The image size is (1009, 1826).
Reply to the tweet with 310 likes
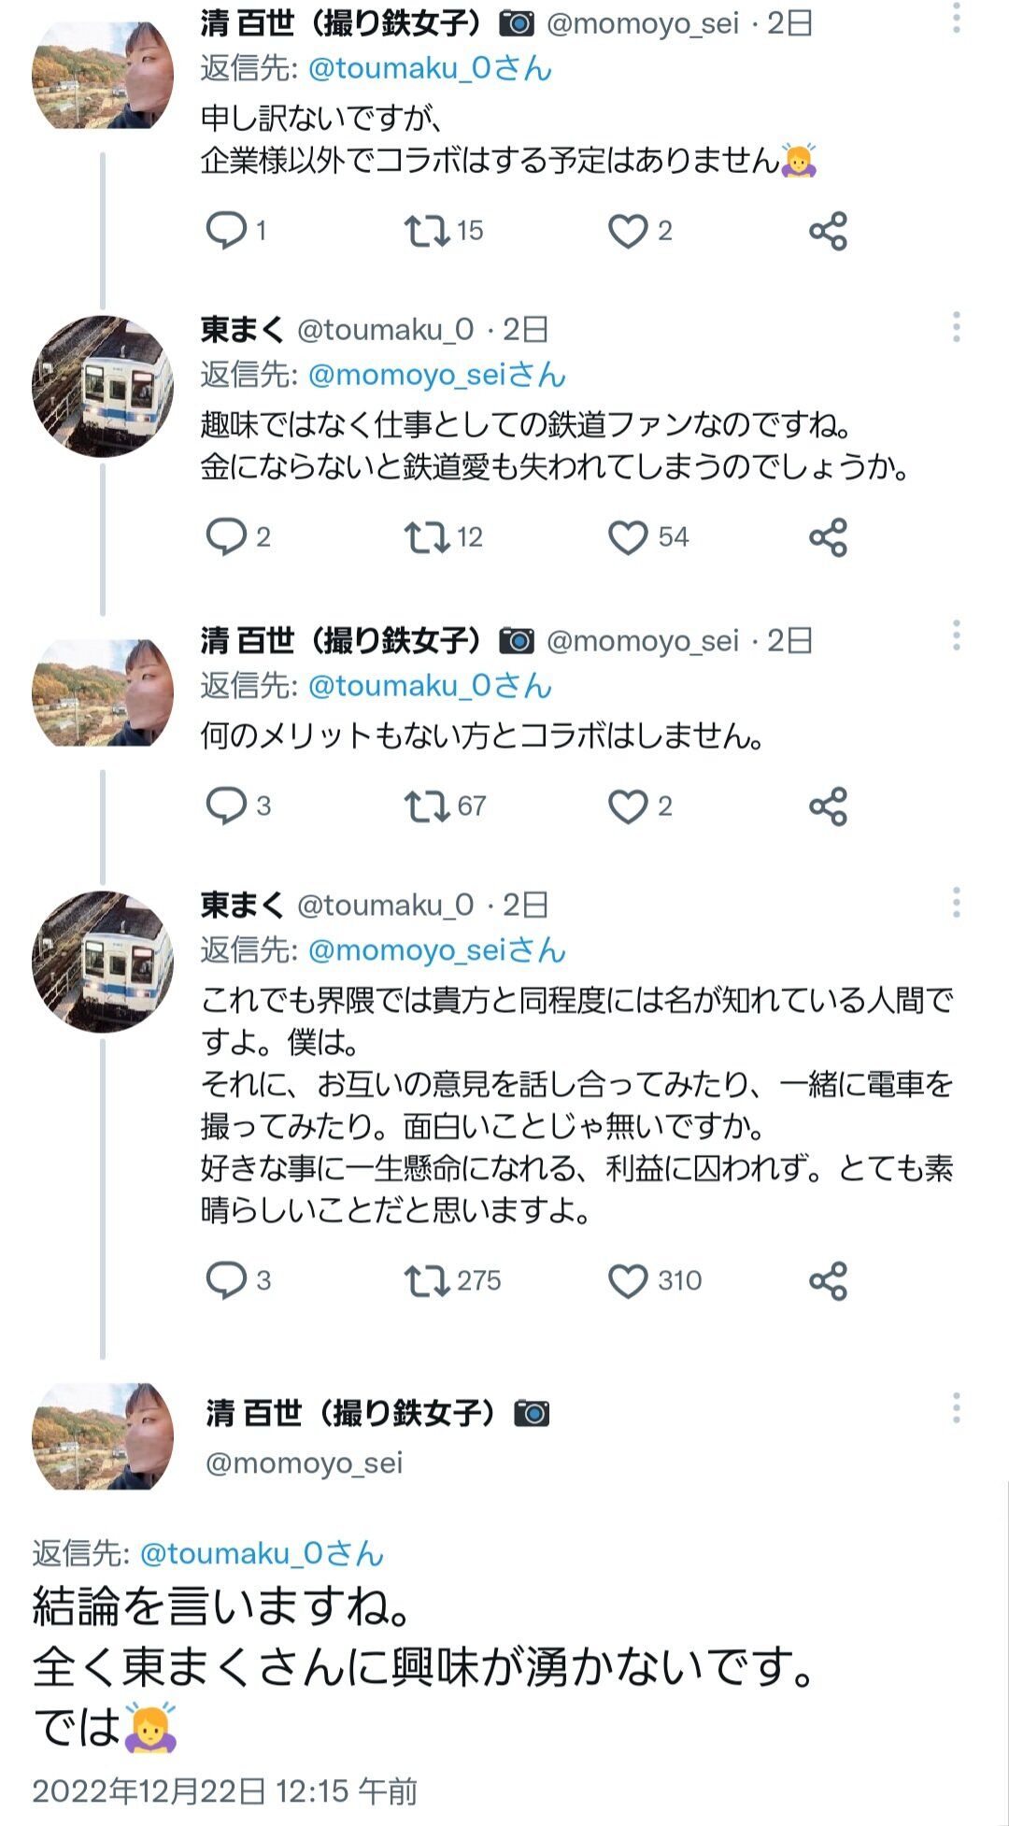226,1280
